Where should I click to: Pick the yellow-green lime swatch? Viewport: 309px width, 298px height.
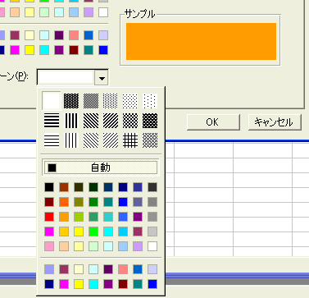point(79,217)
